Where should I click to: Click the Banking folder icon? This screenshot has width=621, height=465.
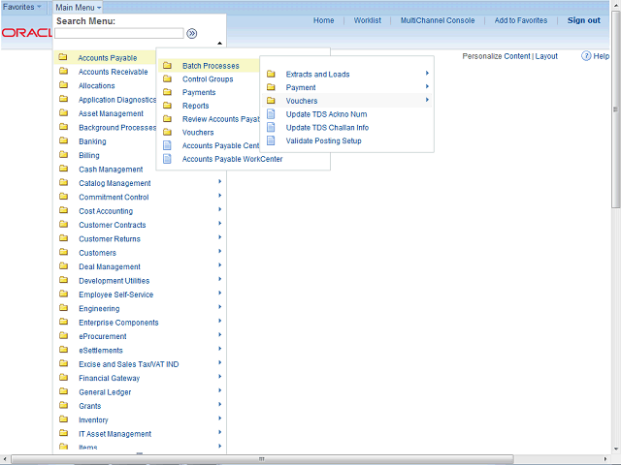(x=63, y=141)
